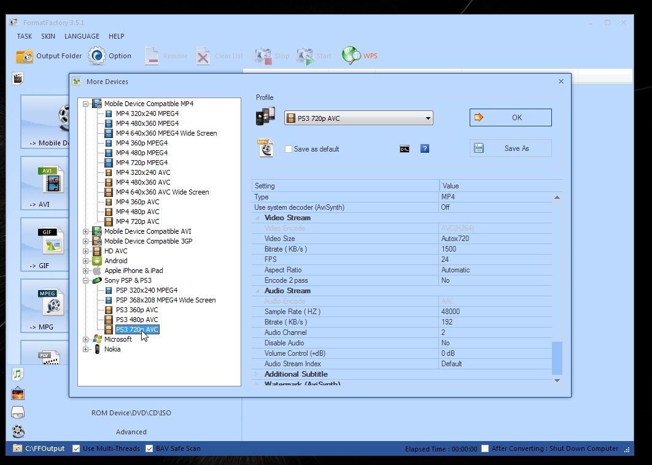Click the MP4 file format icon
Viewport: 652px width, 465px height.
pos(265,148)
